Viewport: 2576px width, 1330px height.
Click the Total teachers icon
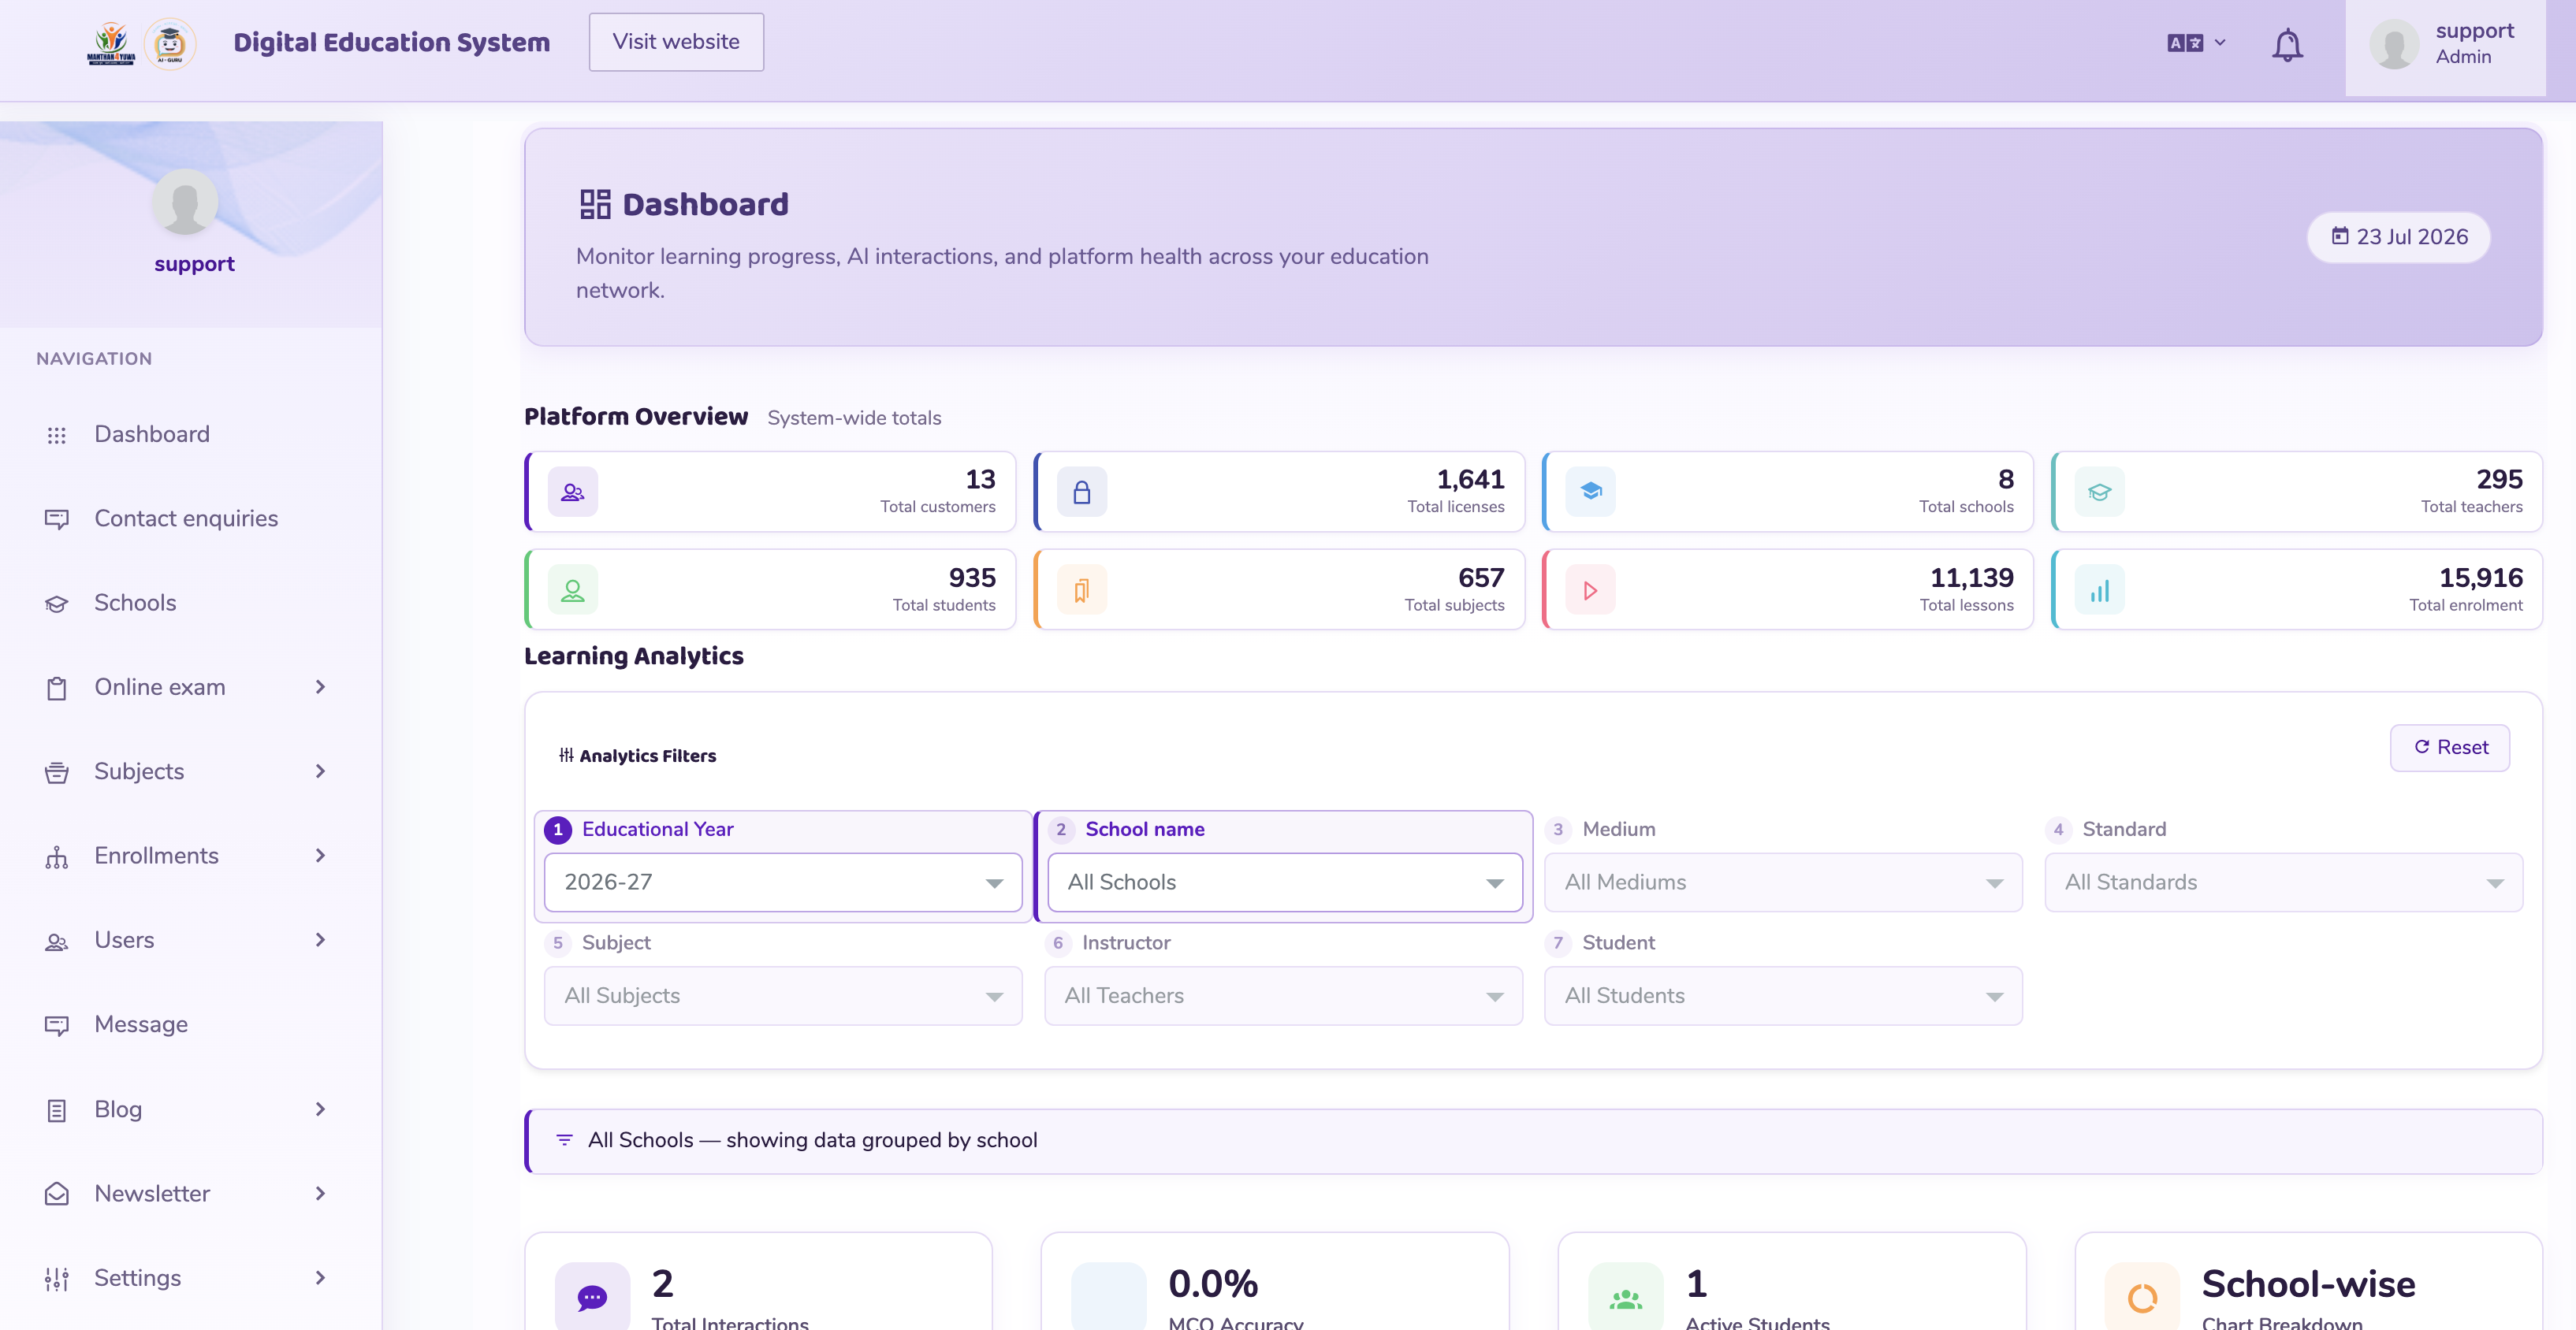[x=2100, y=492]
